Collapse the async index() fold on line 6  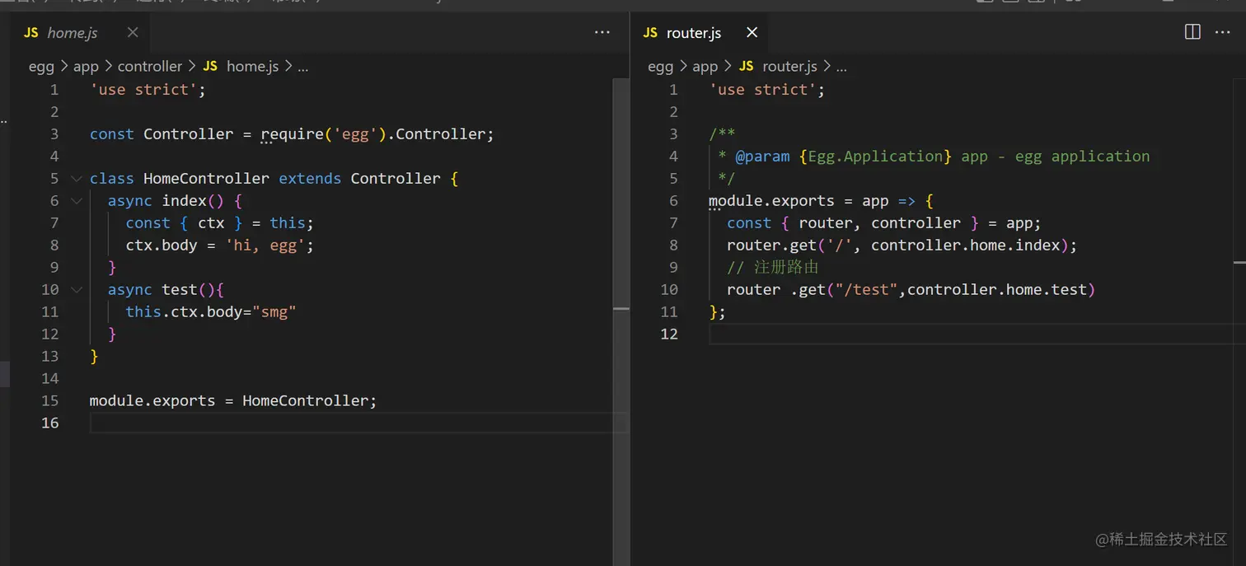(x=77, y=201)
